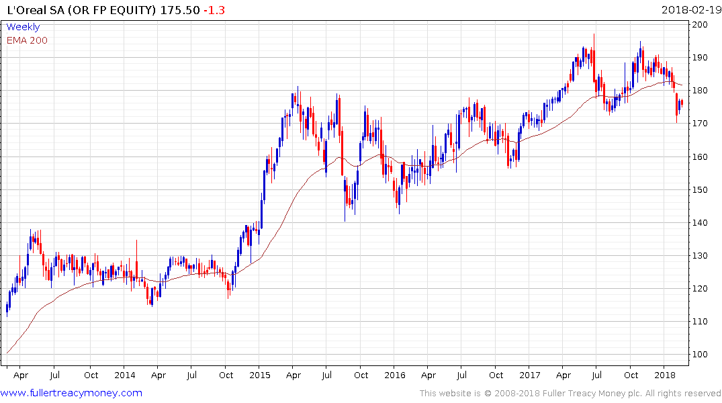Click the red price change -1.3
Image resolution: width=722 pixels, height=403 pixels.
(x=214, y=10)
